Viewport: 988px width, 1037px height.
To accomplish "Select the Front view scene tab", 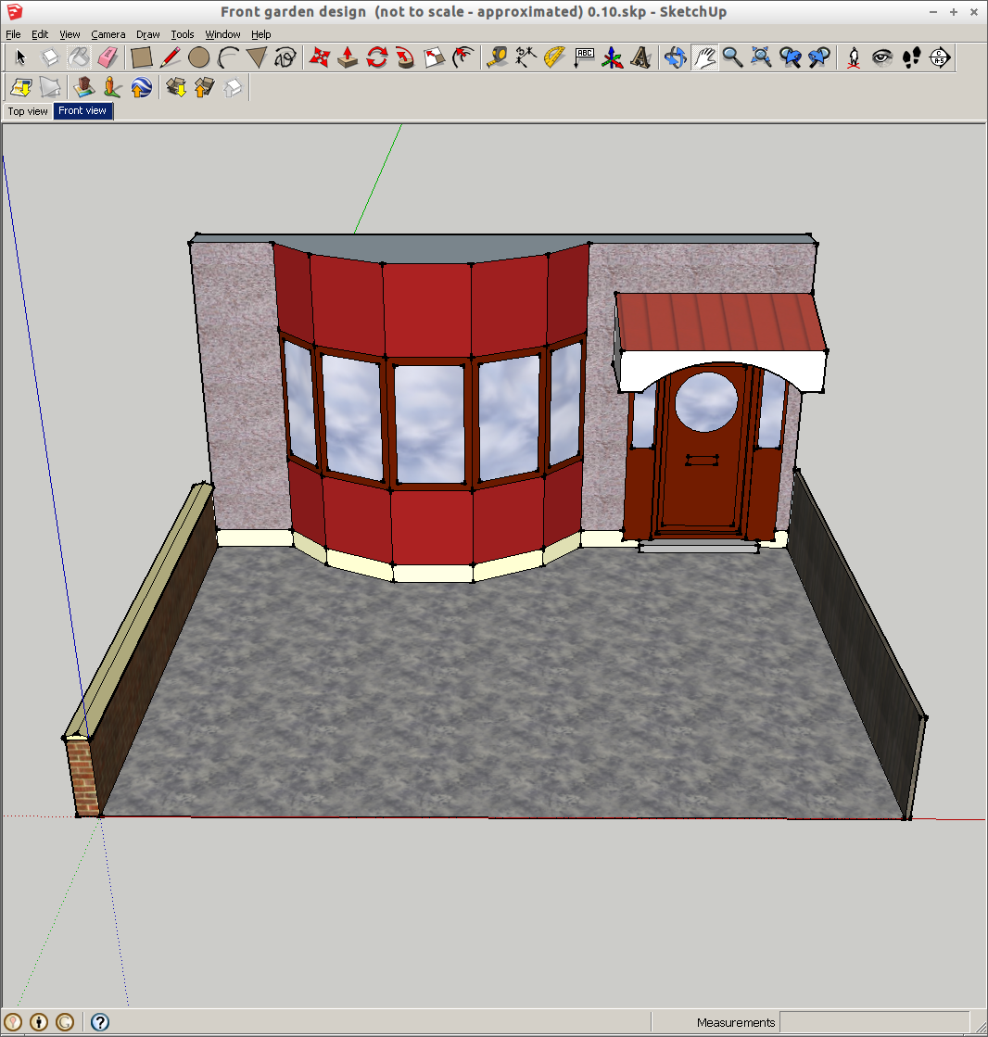I will pos(82,111).
